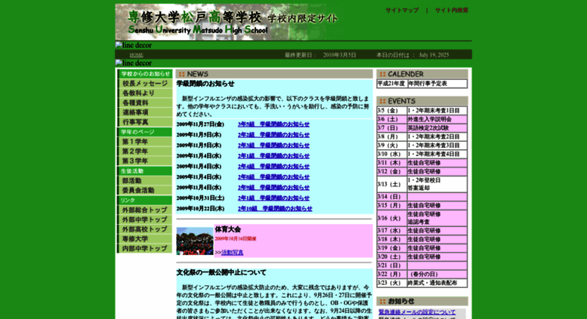Image resolution: width=587 pixels, height=319 pixels.
Task: Select the 学級閉鎖のお知らせ news heading
Action: (x=205, y=84)
